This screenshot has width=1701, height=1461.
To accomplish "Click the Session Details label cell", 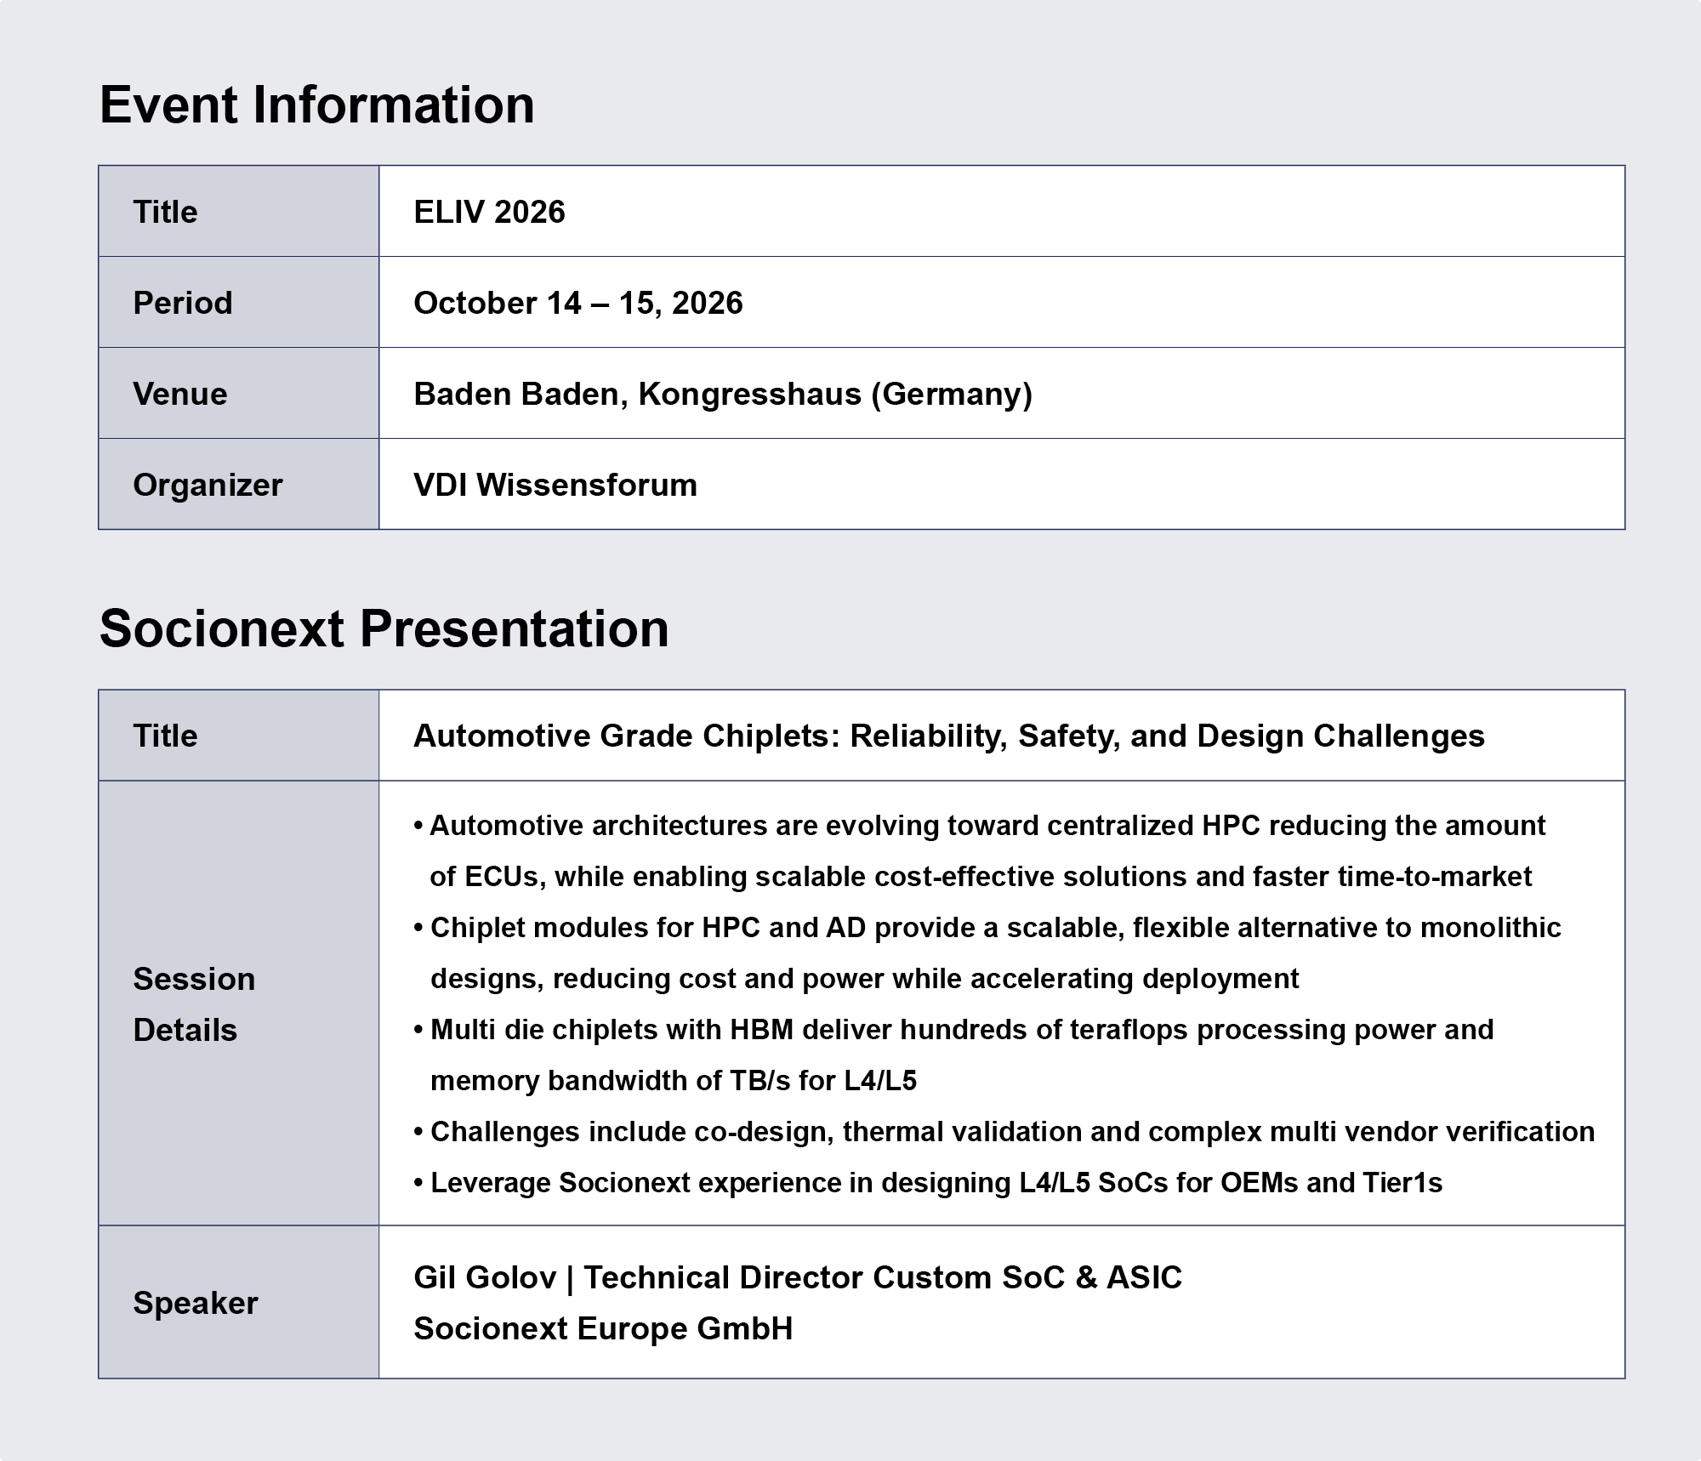I will [239, 1003].
